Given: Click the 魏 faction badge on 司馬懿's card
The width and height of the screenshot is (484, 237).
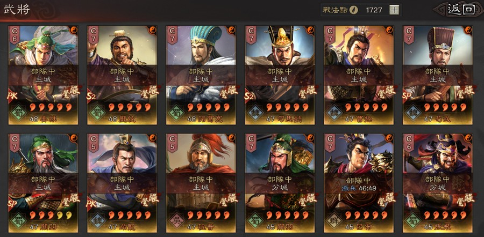Looking at the screenshot, I should tap(255, 113).
